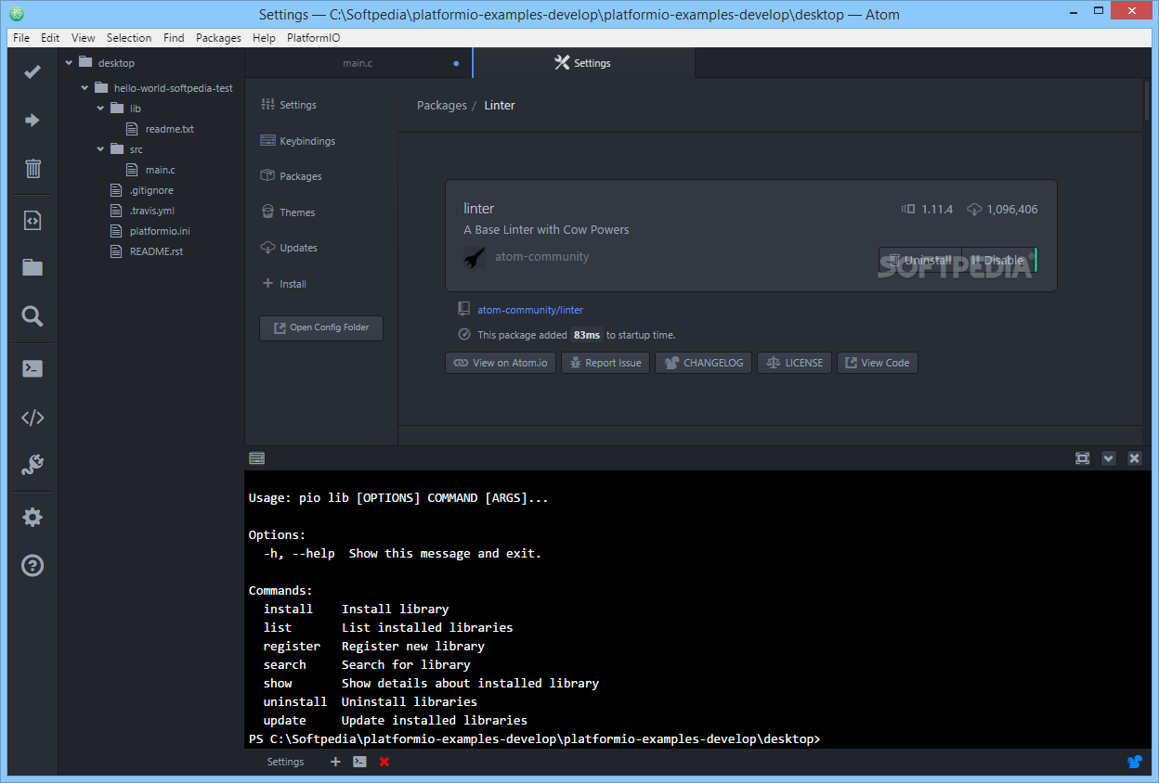
Task: Select Packages in settings sidebar
Action: 292,176
